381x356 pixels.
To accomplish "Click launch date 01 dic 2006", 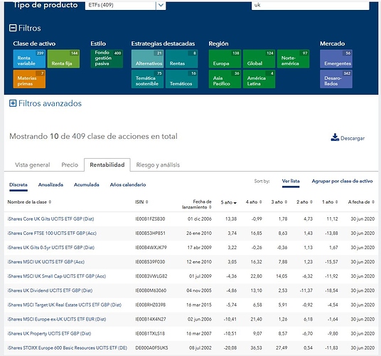I will coord(200,219).
